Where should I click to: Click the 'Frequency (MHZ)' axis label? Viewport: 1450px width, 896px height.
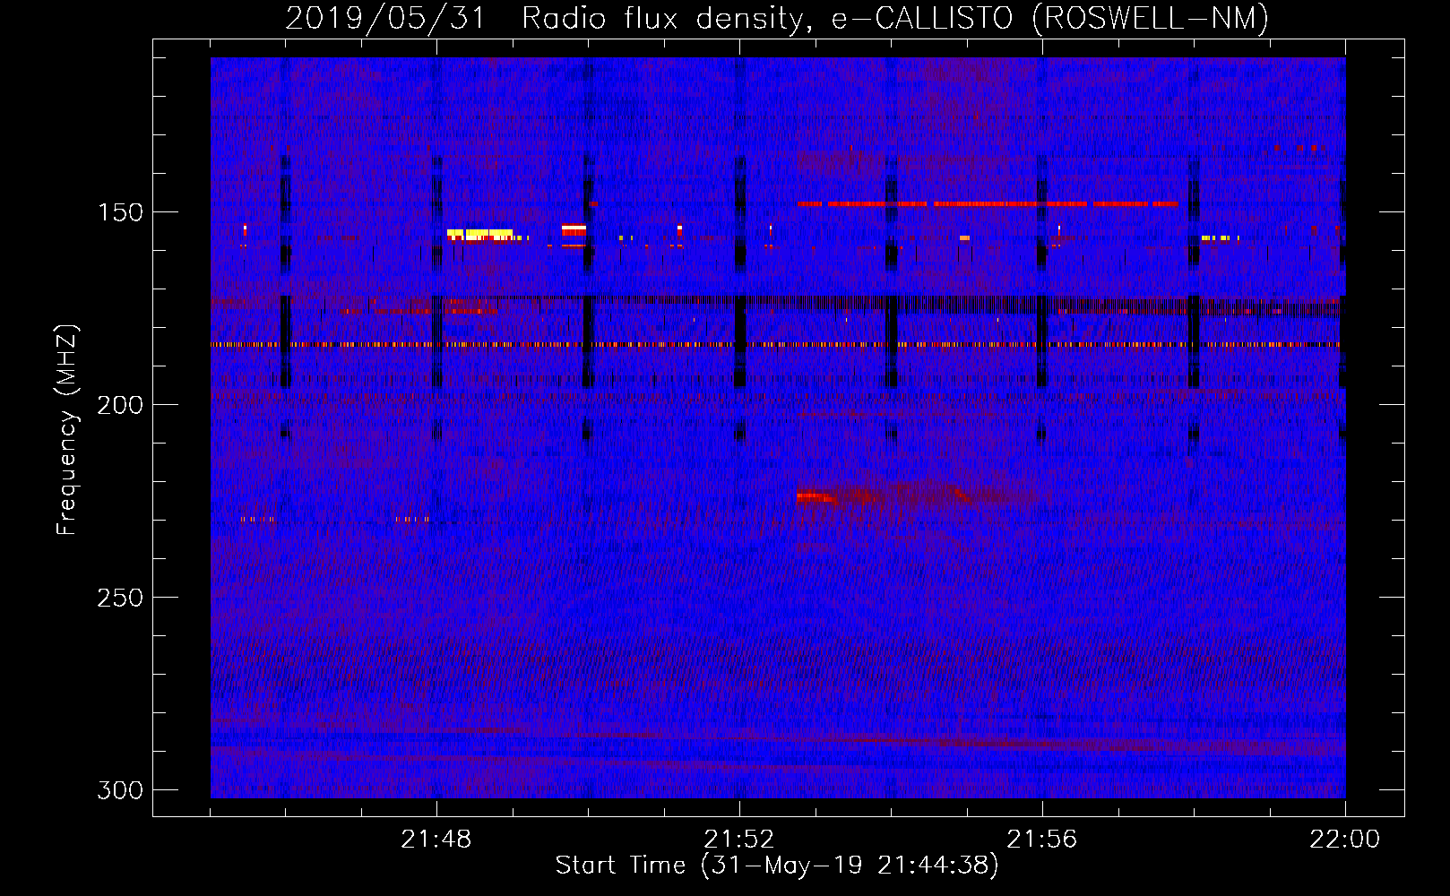tap(67, 430)
